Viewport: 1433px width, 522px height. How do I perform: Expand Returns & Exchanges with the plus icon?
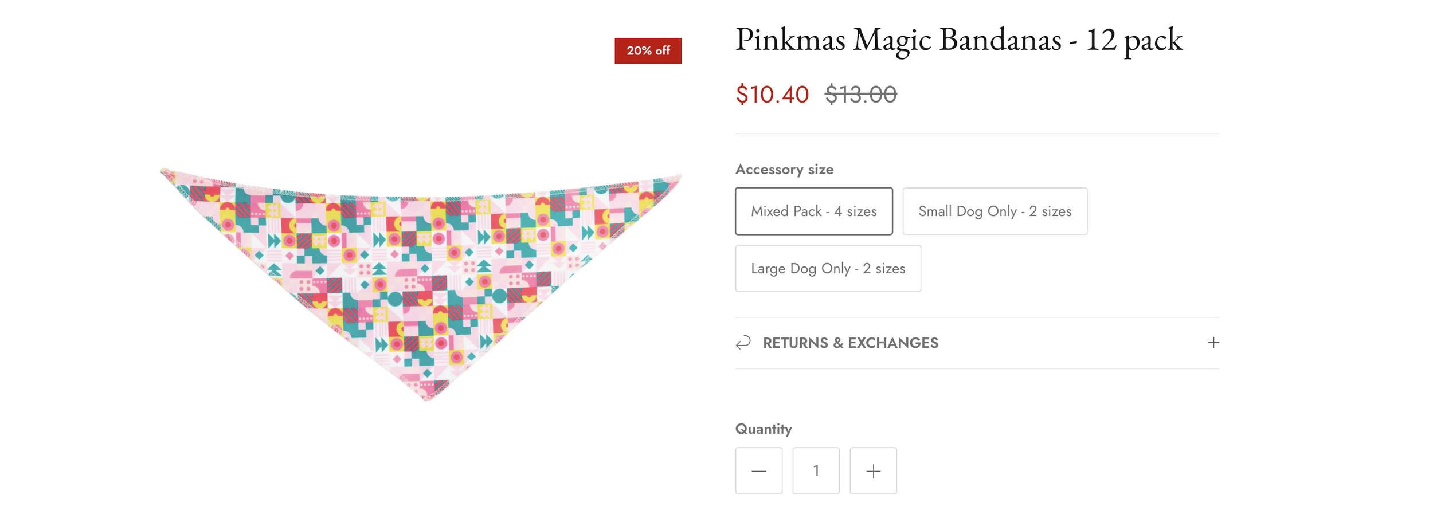click(1213, 343)
